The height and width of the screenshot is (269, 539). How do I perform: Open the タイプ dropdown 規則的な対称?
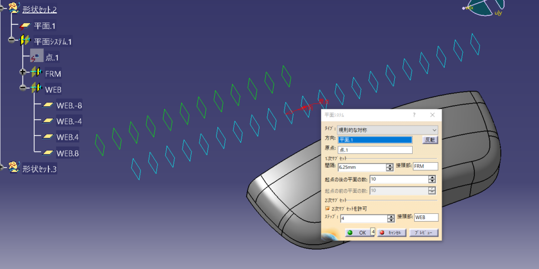click(x=387, y=130)
